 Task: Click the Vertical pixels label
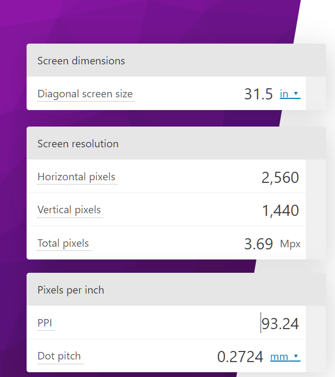(69, 210)
